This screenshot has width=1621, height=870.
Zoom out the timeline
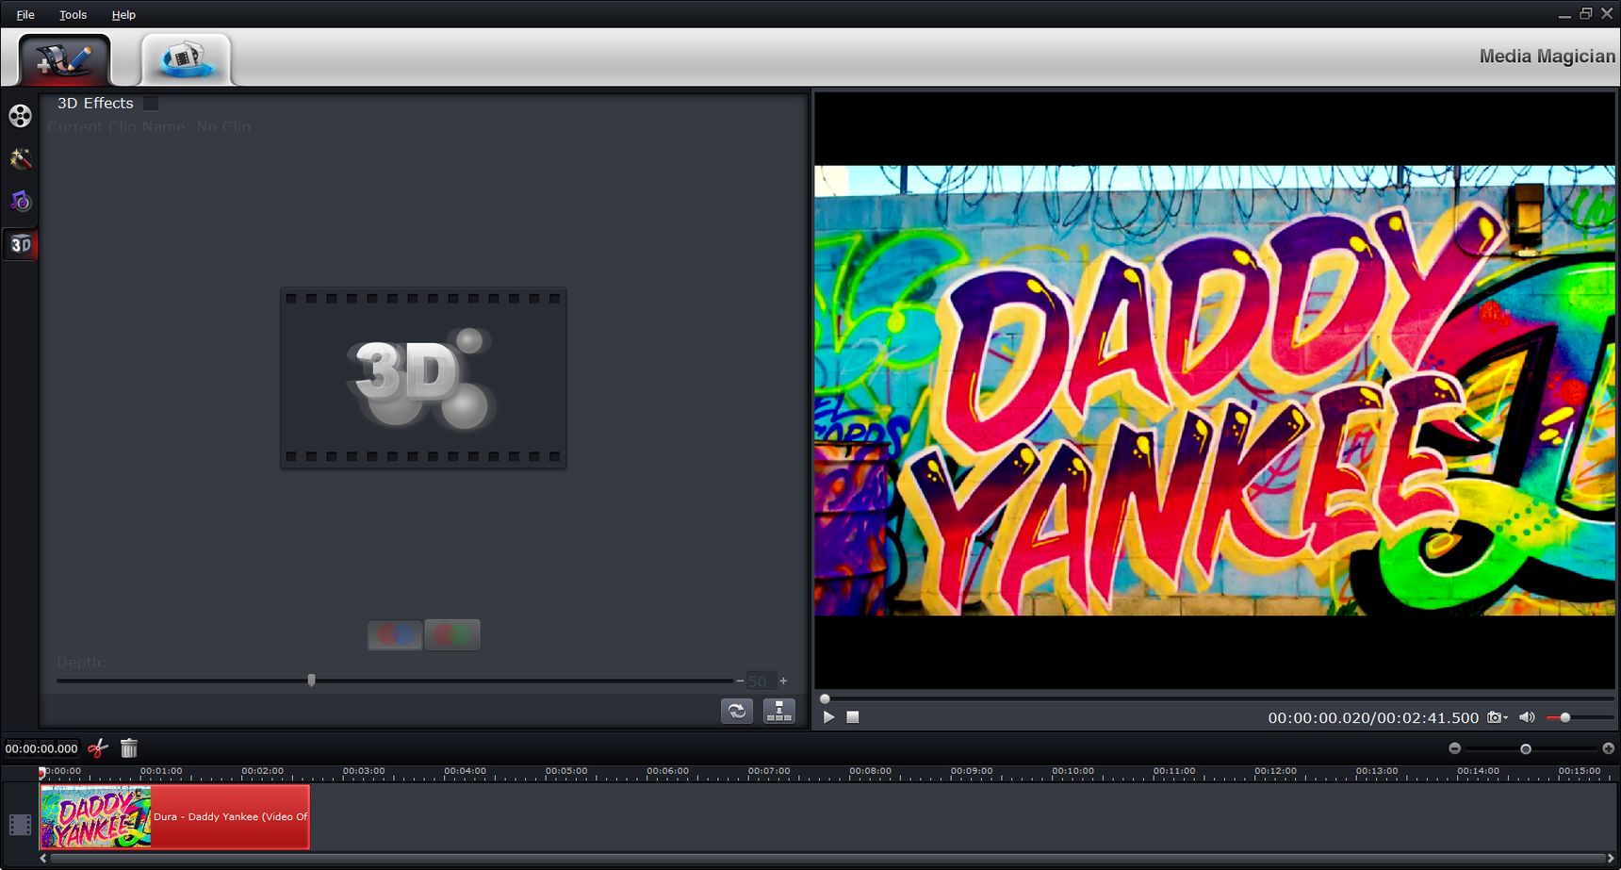pyautogui.click(x=1454, y=748)
